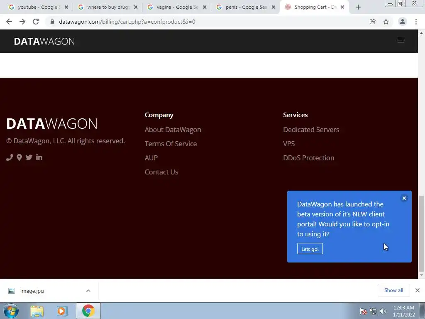Viewport: 425px width, 319px height.
Task: Reload the current page
Action: [x=36, y=22]
